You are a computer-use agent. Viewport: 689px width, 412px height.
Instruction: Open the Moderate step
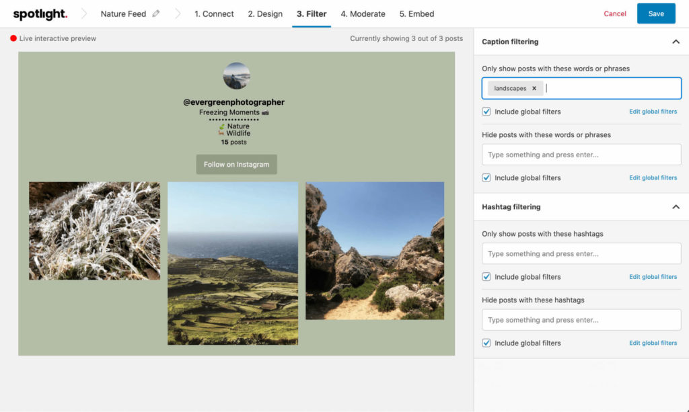pos(363,13)
